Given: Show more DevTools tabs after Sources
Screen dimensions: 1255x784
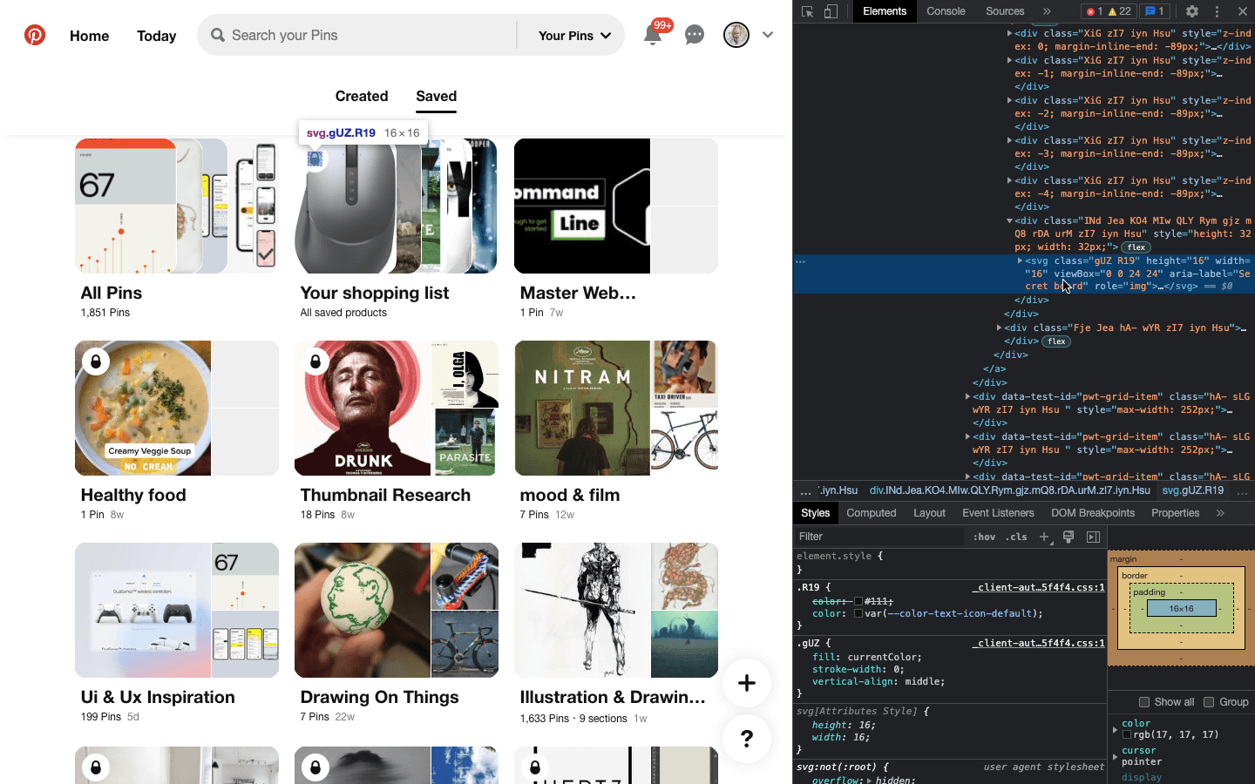Looking at the screenshot, I should tap(1047, 11).
